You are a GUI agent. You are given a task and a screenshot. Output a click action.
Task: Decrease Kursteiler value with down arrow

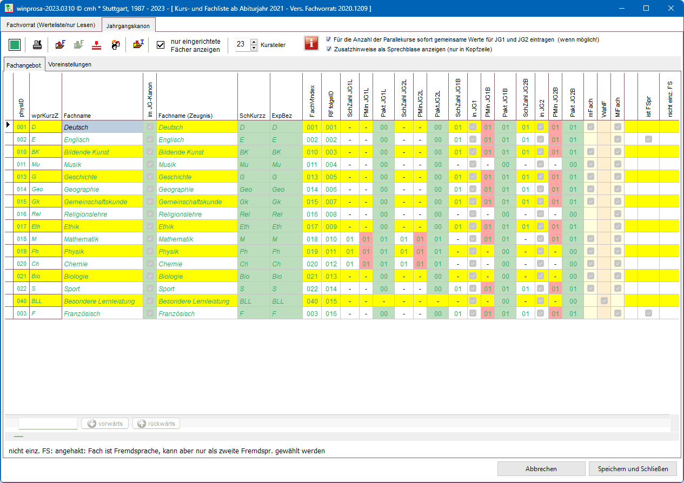coord(254,48)
